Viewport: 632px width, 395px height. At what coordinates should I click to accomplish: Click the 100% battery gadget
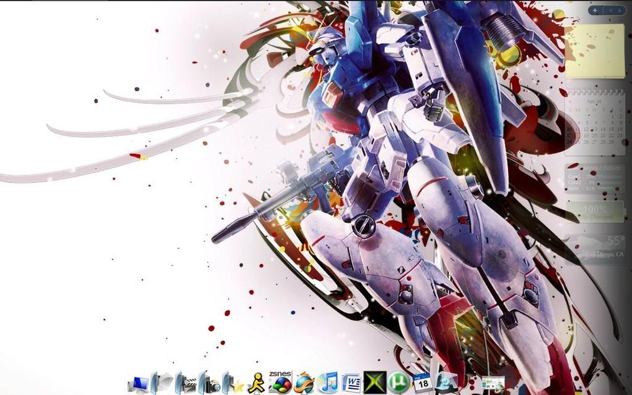click(594, 212)
